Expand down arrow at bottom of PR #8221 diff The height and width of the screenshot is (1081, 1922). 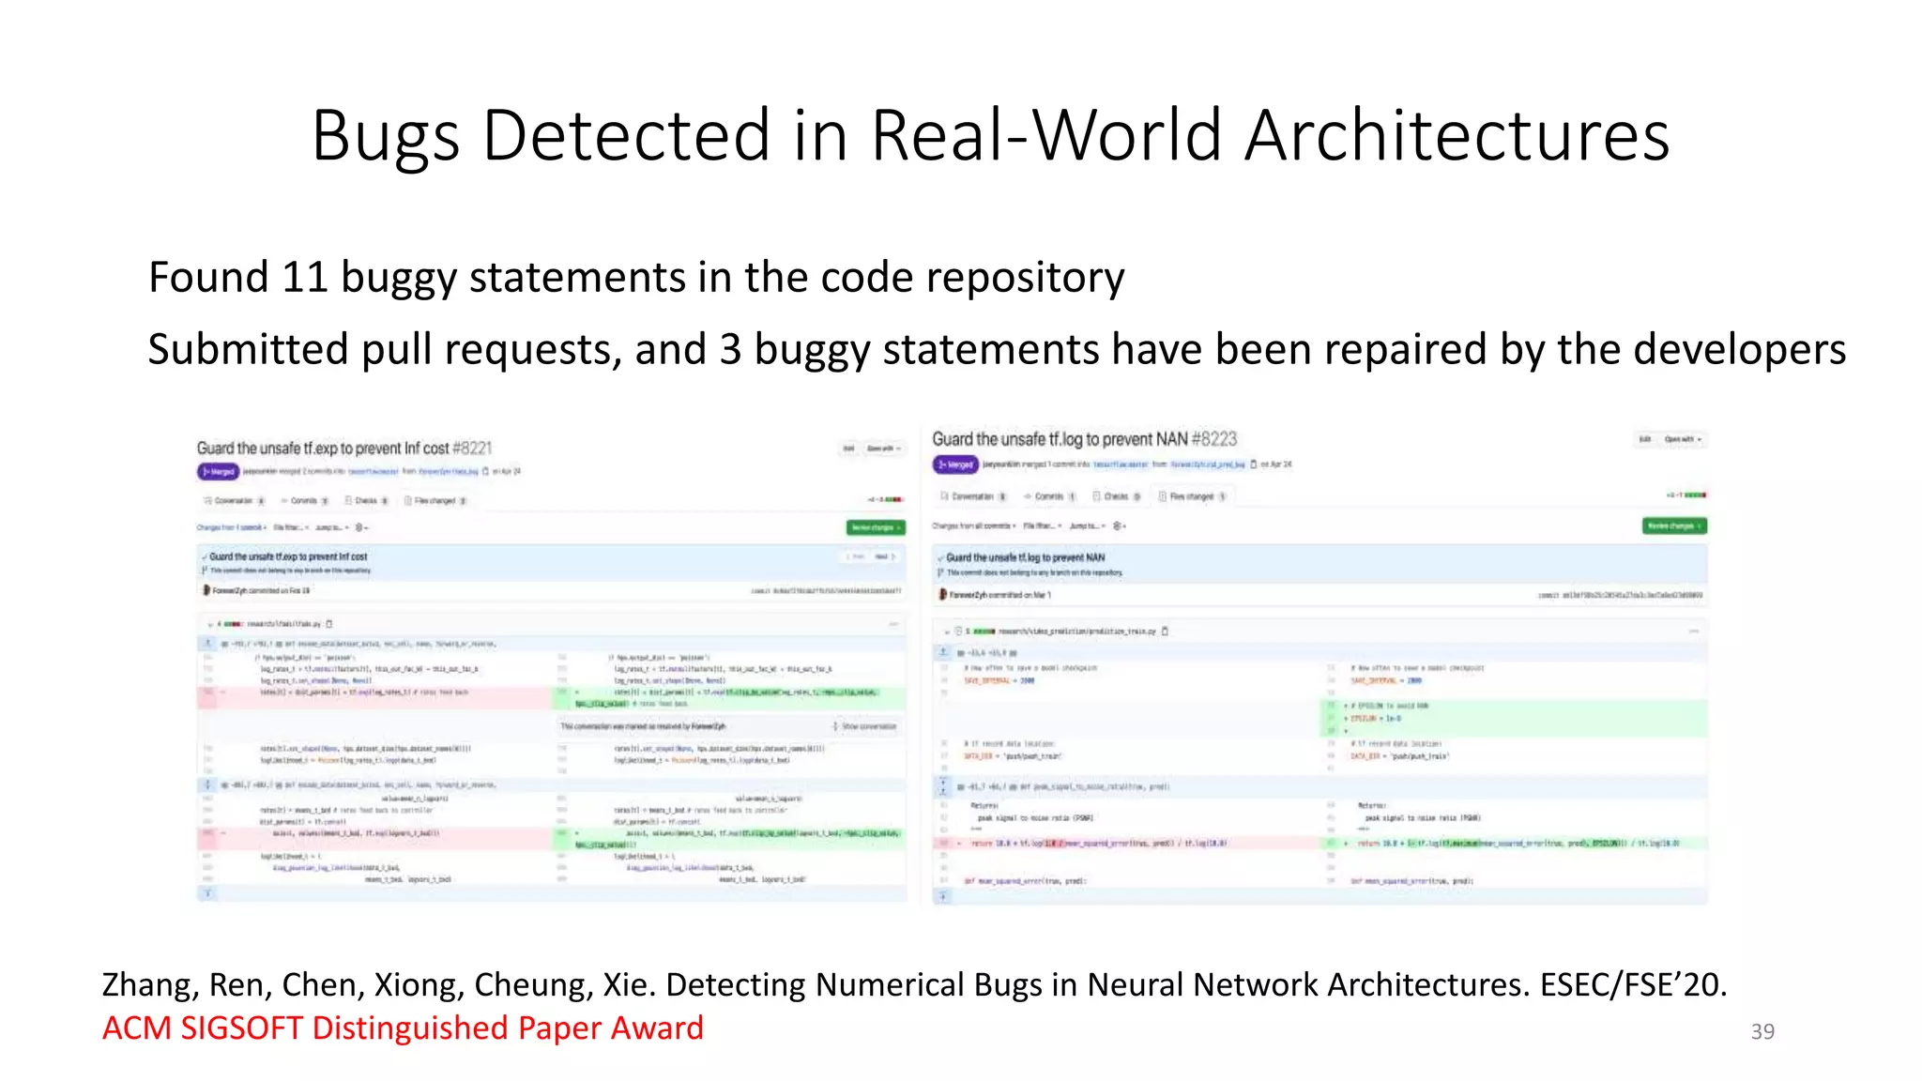tap(207, 893)
